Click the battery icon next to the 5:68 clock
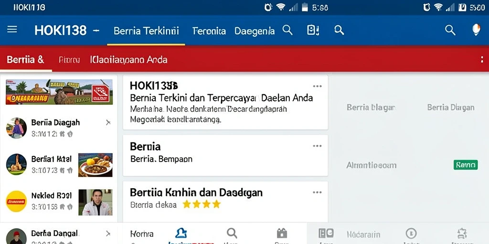This screenshot has height=244, width=489. click(305, 7)
